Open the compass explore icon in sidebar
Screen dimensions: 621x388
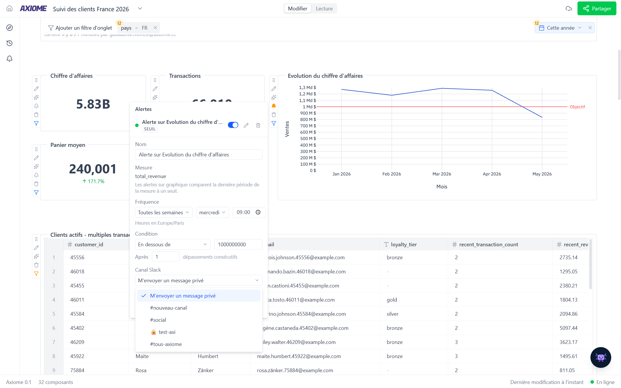pyautogui.click(x=10, y=28)
